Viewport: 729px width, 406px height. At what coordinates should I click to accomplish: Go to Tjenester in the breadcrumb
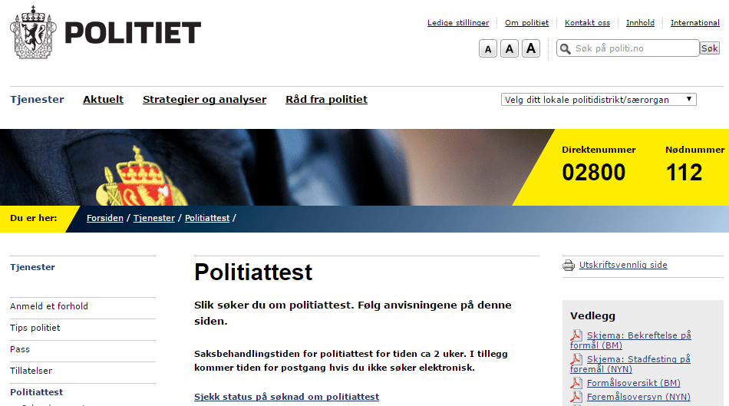click(154, 218)
